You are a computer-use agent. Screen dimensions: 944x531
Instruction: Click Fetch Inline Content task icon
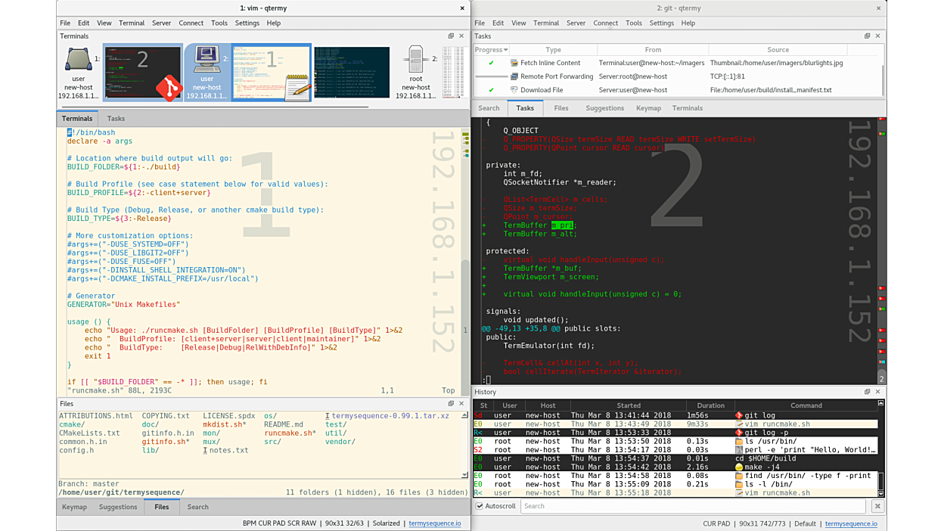514,64
